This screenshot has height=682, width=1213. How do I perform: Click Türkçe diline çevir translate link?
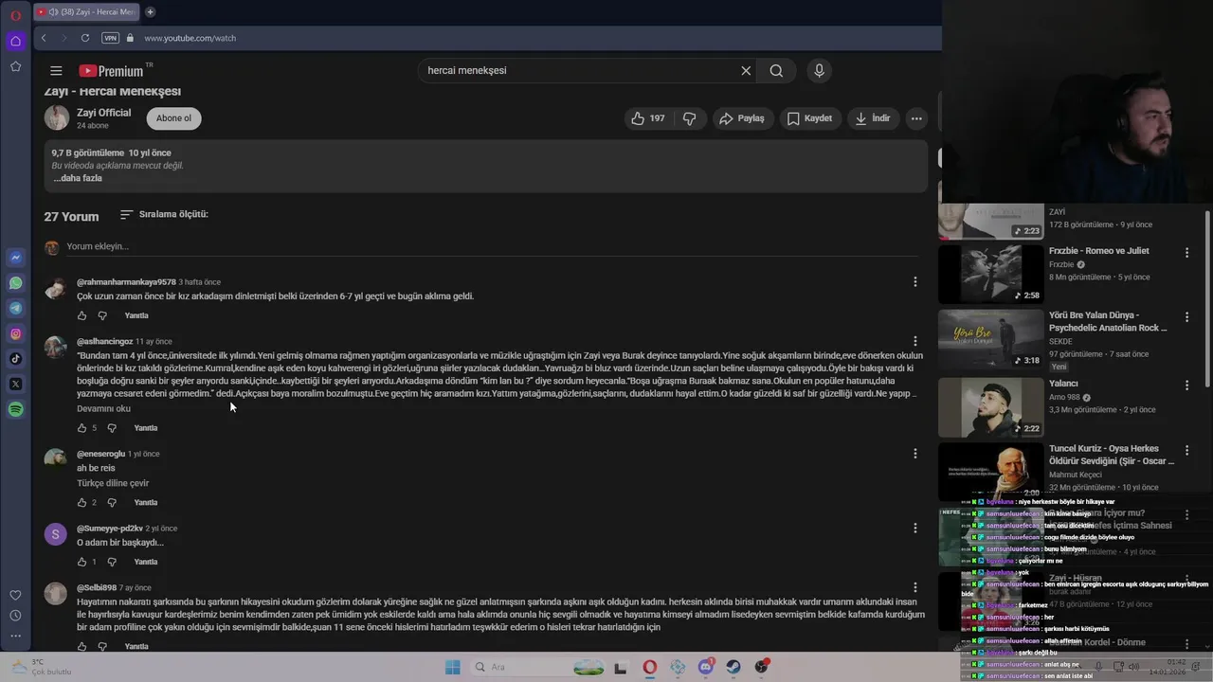pyautogui.click(x=113, y=483)
